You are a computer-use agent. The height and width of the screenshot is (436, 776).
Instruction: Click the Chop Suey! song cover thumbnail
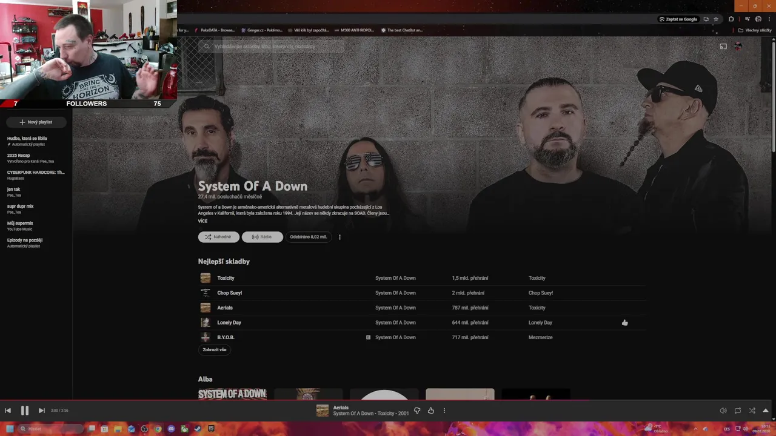tap(206, 293)
